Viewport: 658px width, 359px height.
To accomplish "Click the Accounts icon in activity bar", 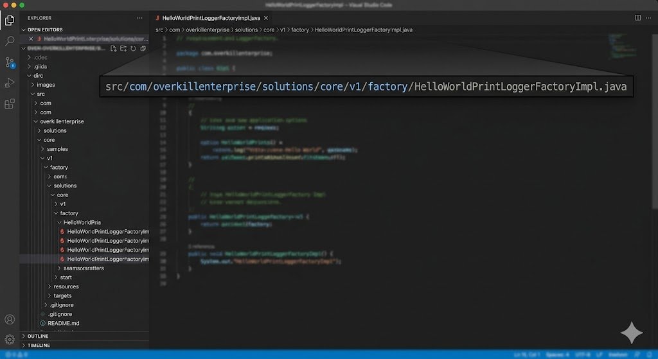I will [10, 320].
